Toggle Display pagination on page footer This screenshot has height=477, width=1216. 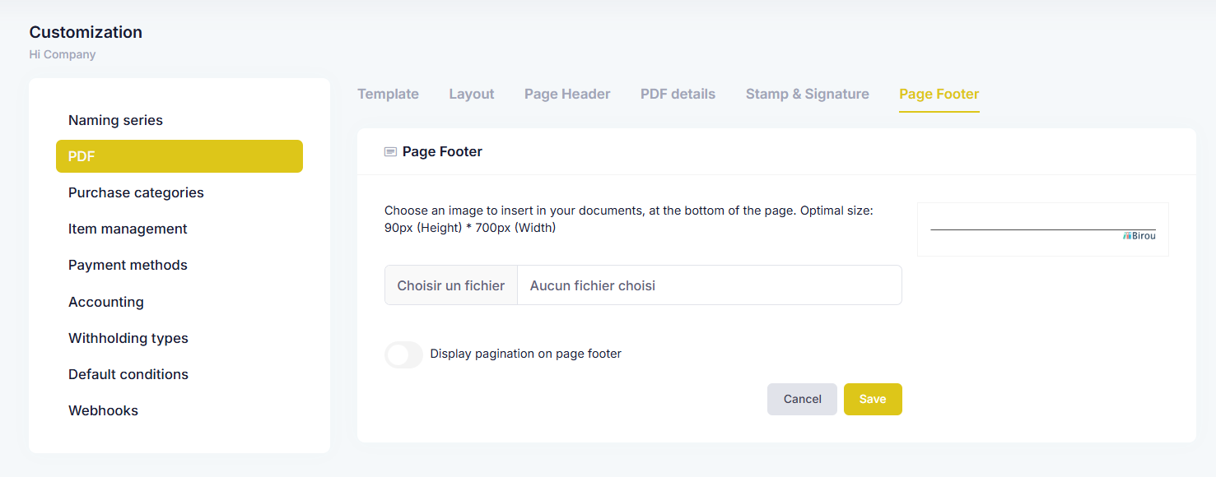[x=403, y=354]
